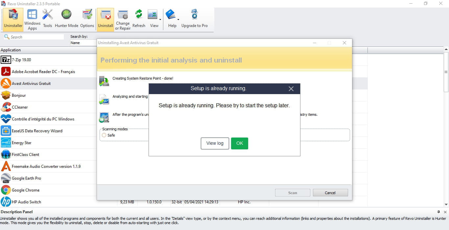Click the CCleaner name in list
449x230 pixels.
click(x=20, y=107)
